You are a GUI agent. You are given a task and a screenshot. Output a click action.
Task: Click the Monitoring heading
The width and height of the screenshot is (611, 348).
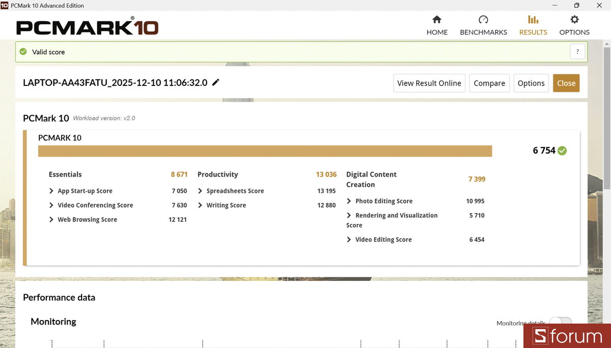pos(53,321)
